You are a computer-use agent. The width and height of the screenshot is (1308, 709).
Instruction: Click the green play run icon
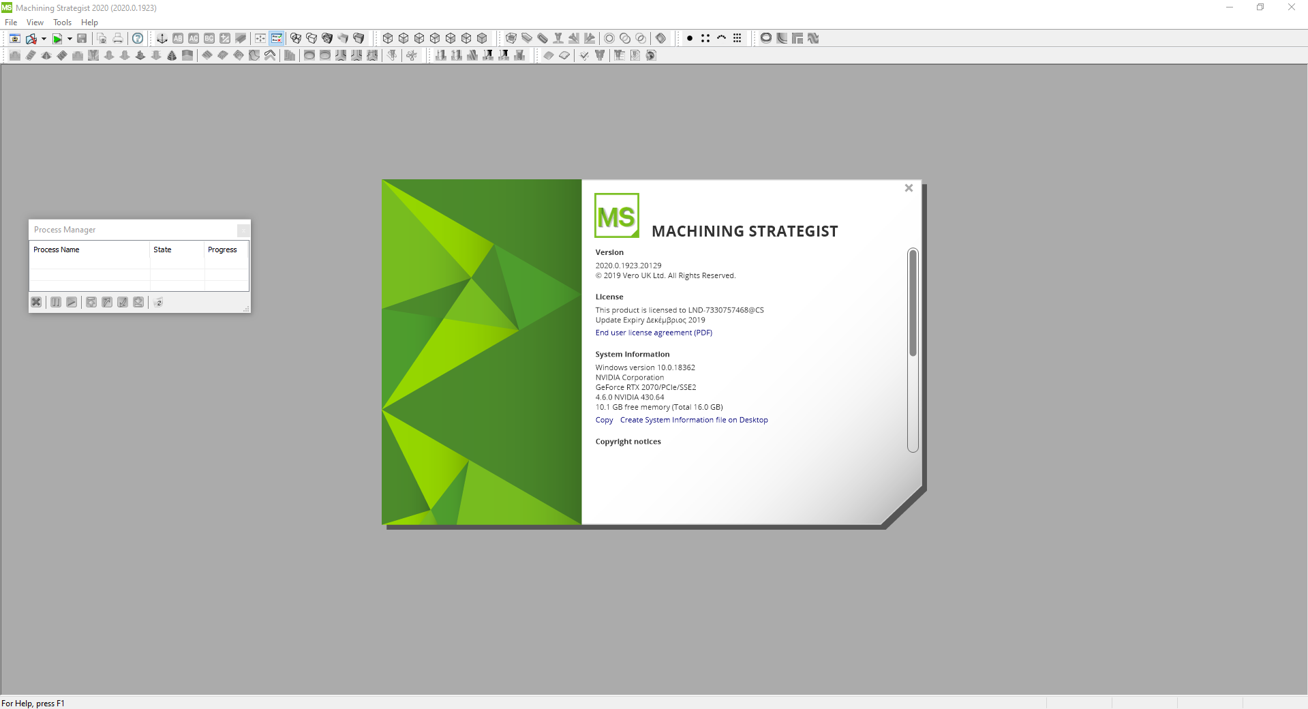click(58, 39)
